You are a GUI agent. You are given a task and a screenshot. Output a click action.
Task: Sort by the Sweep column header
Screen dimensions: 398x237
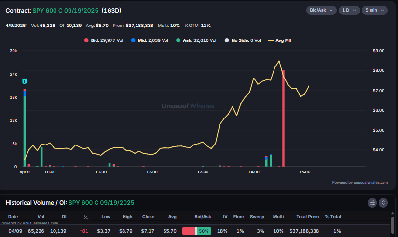(257, 217)
